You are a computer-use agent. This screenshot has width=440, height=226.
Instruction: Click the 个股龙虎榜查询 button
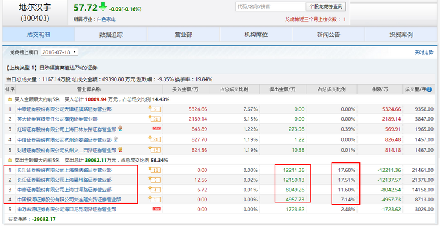(326, 6)
